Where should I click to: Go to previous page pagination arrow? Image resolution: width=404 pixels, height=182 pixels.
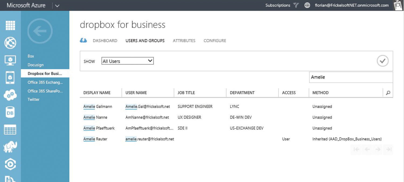pyautogui.click(x=367, y=150)
